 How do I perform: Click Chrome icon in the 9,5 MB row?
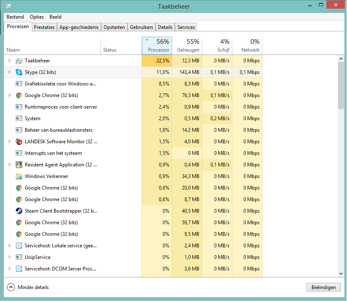[x=19, y=234]
